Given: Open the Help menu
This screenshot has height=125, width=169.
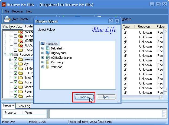Looking at the screenshot, I should 29,11.
